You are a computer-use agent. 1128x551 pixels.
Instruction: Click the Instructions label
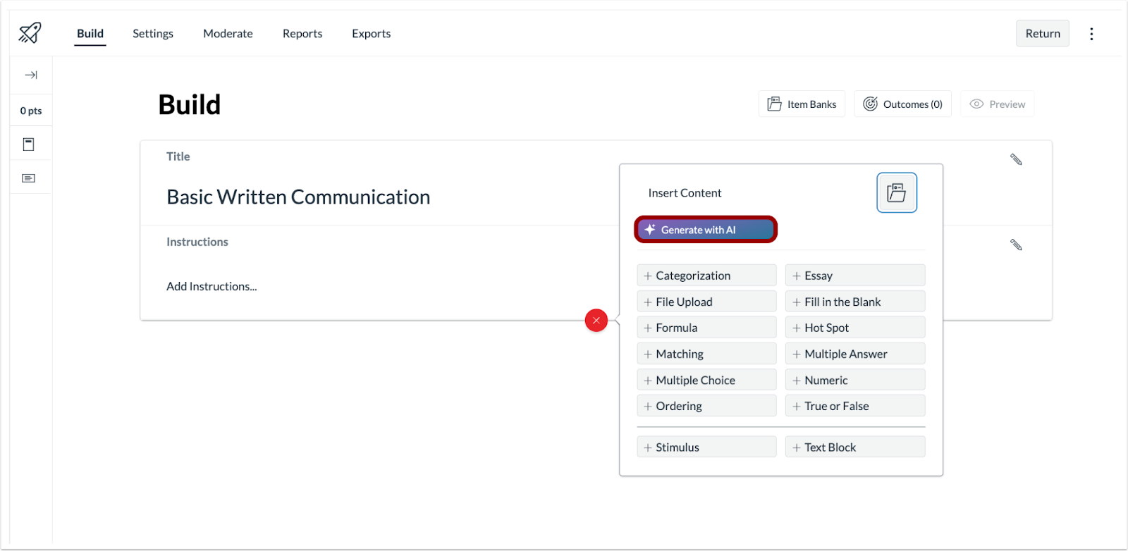tap(197, 242)
